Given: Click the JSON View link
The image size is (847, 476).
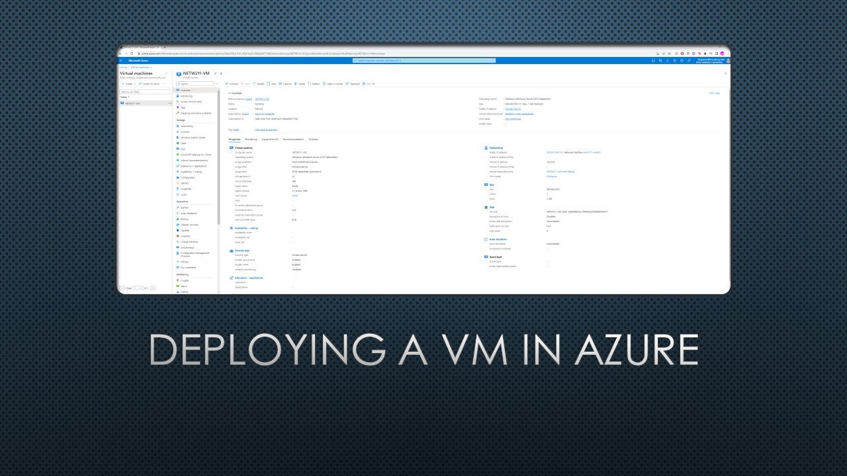Looking at the screenshot, I should point(715,93).
